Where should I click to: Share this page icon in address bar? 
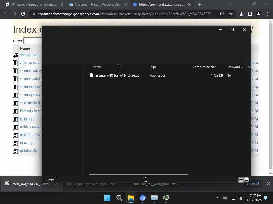click(x=222, y=14)
